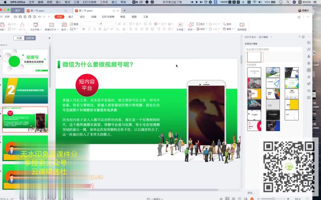The image size is (321, 200).
Task: Click the Underline formatting icon
Action: pos(94,29)
